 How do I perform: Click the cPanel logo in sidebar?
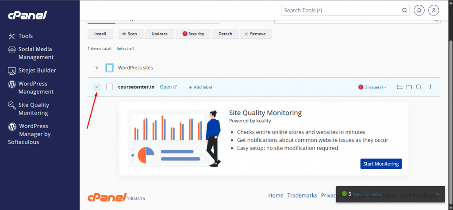tap(27, 15)
